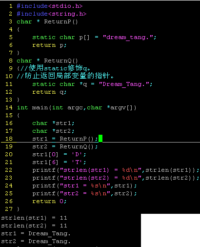This screenshot has height=247, width=200.
Task: Click the '#include<string.h>' line
Action: [x=52, y=14]
